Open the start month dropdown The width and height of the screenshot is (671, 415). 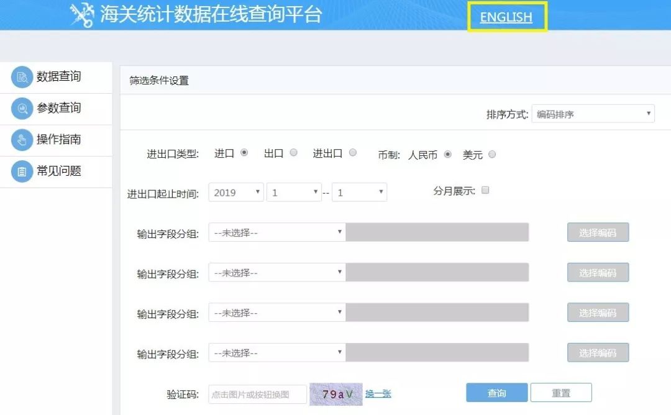294,193
